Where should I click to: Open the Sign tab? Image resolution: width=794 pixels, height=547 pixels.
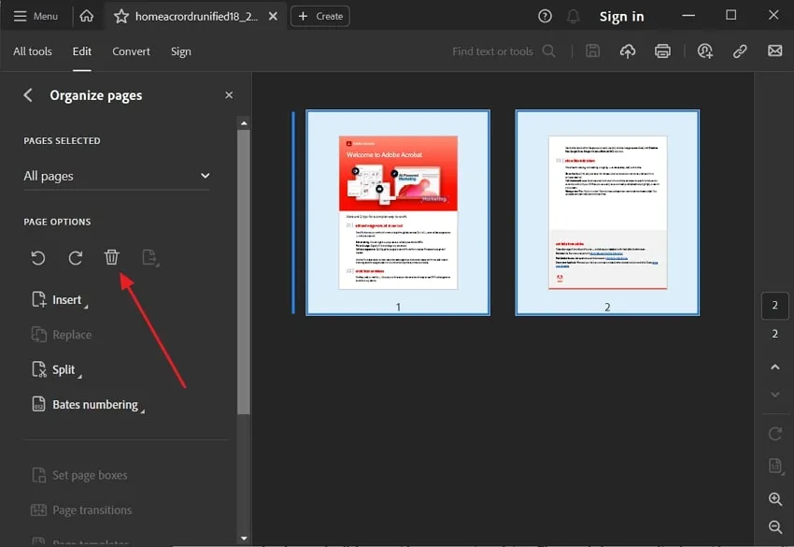[x=181, y=51]
